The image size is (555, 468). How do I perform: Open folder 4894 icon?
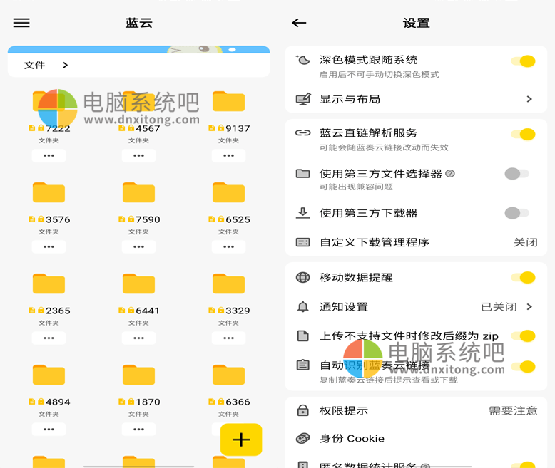49,375
